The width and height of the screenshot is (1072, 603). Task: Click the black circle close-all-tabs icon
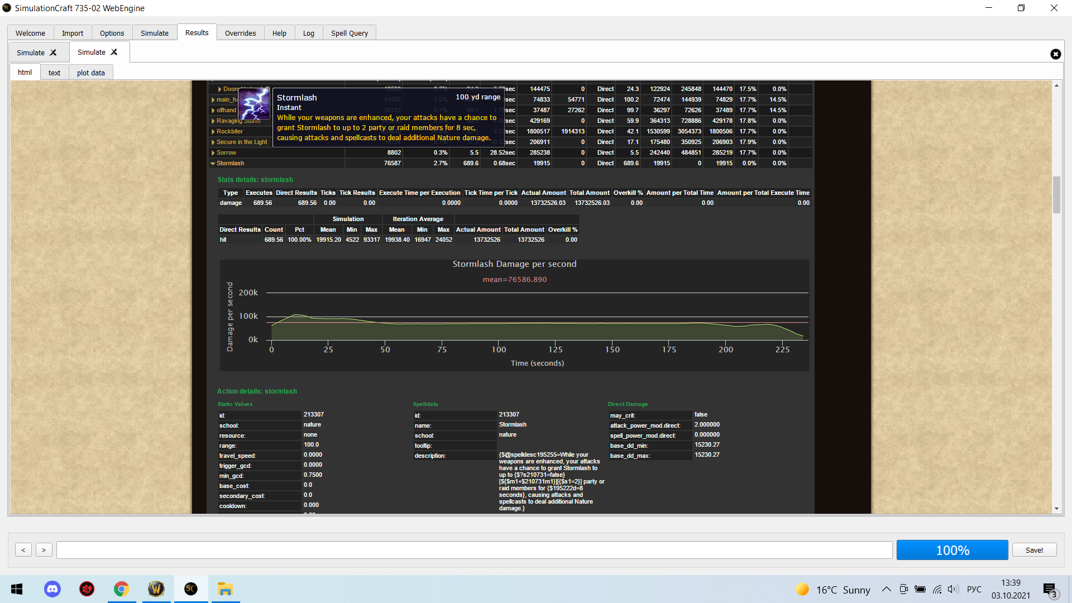tap(1055, 54)
